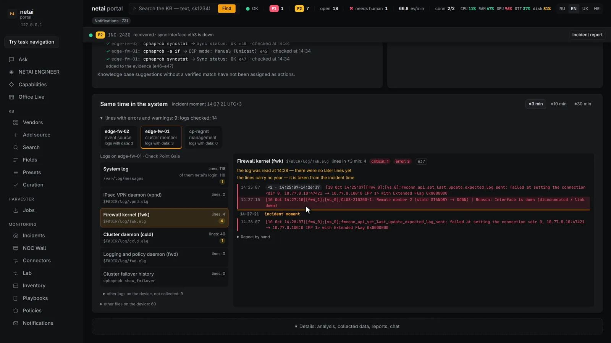Click the Lab sliders icon
The width and height of the screenshot is (611, 343).
pyautogui.click(x=16, y=273)
